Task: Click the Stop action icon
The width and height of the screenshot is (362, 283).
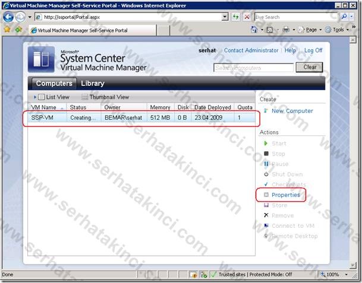Action: (266, 154)
